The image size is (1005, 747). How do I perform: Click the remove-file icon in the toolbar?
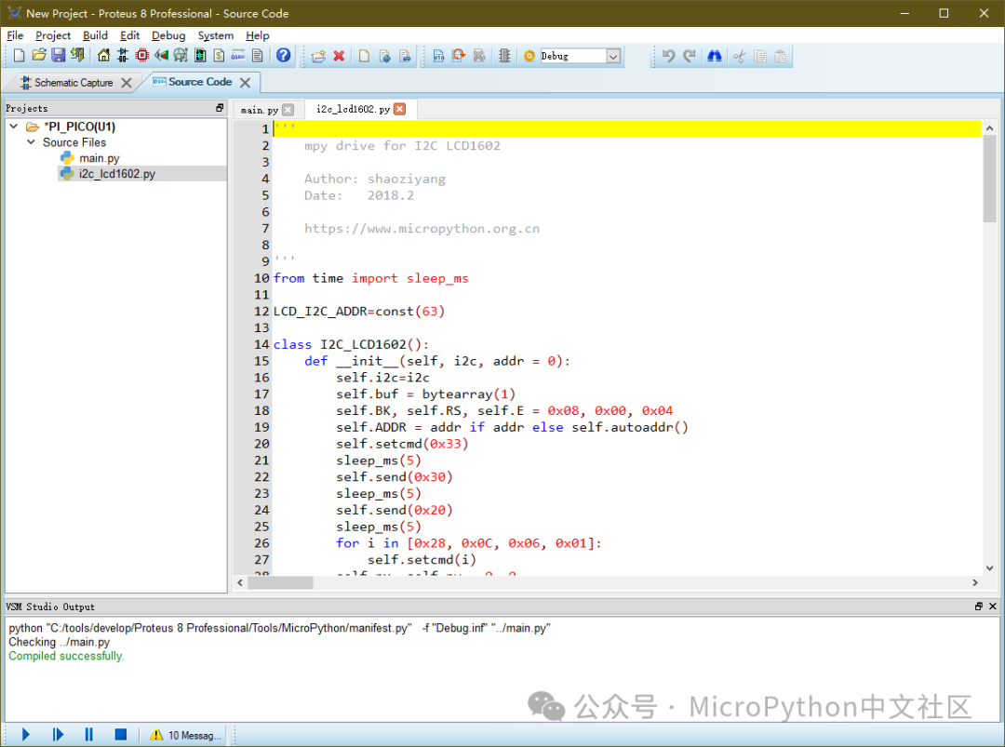click(405, 57)
